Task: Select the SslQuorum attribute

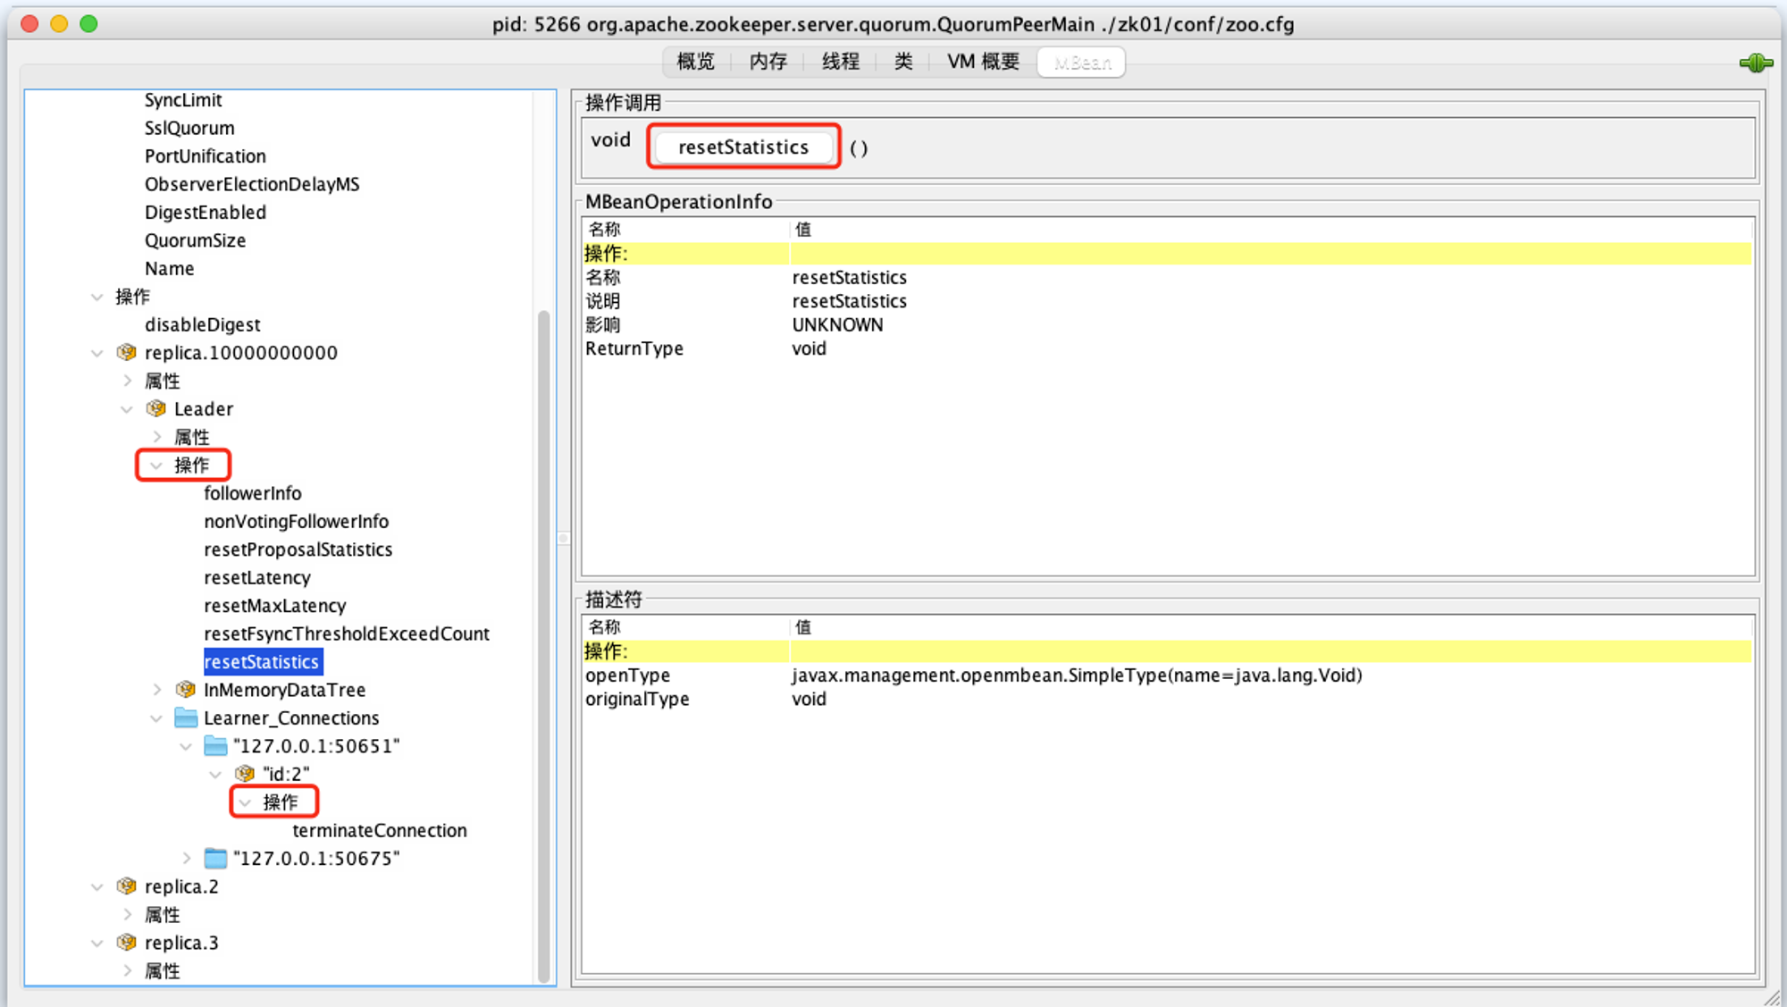Action: tap(189, 128)
